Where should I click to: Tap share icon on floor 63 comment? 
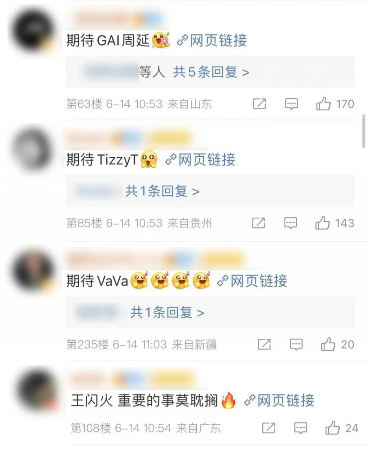pyautogui.click(x=259, y=104)
